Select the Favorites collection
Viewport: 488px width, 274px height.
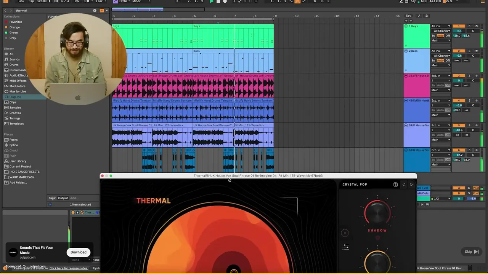click(x=16, y=22)
